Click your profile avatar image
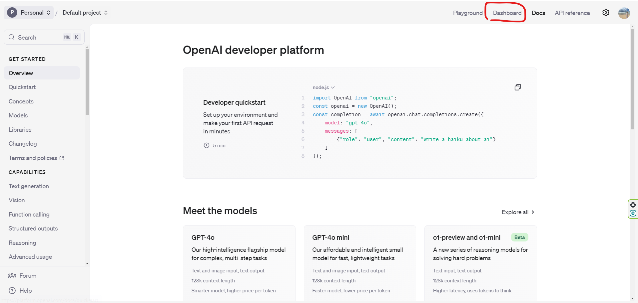The height and width of the screenshot is (303, 638). (x=623, y=13)
